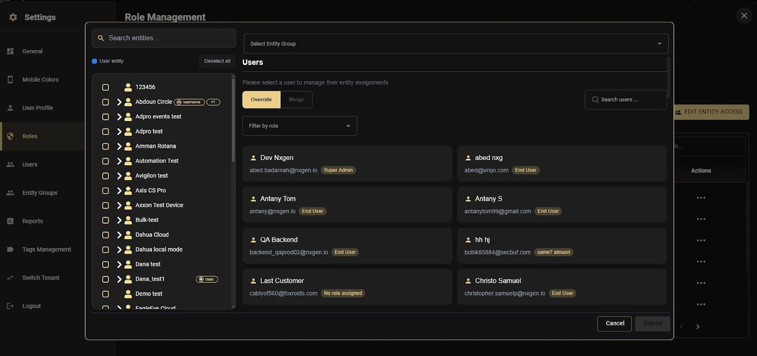
Task: Select the Dahua Cloud checkbox
Action: 106,235
